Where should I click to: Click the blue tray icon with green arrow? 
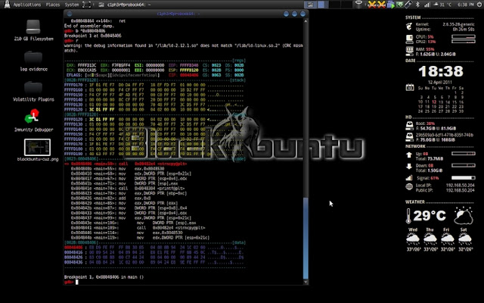(391, 5)
